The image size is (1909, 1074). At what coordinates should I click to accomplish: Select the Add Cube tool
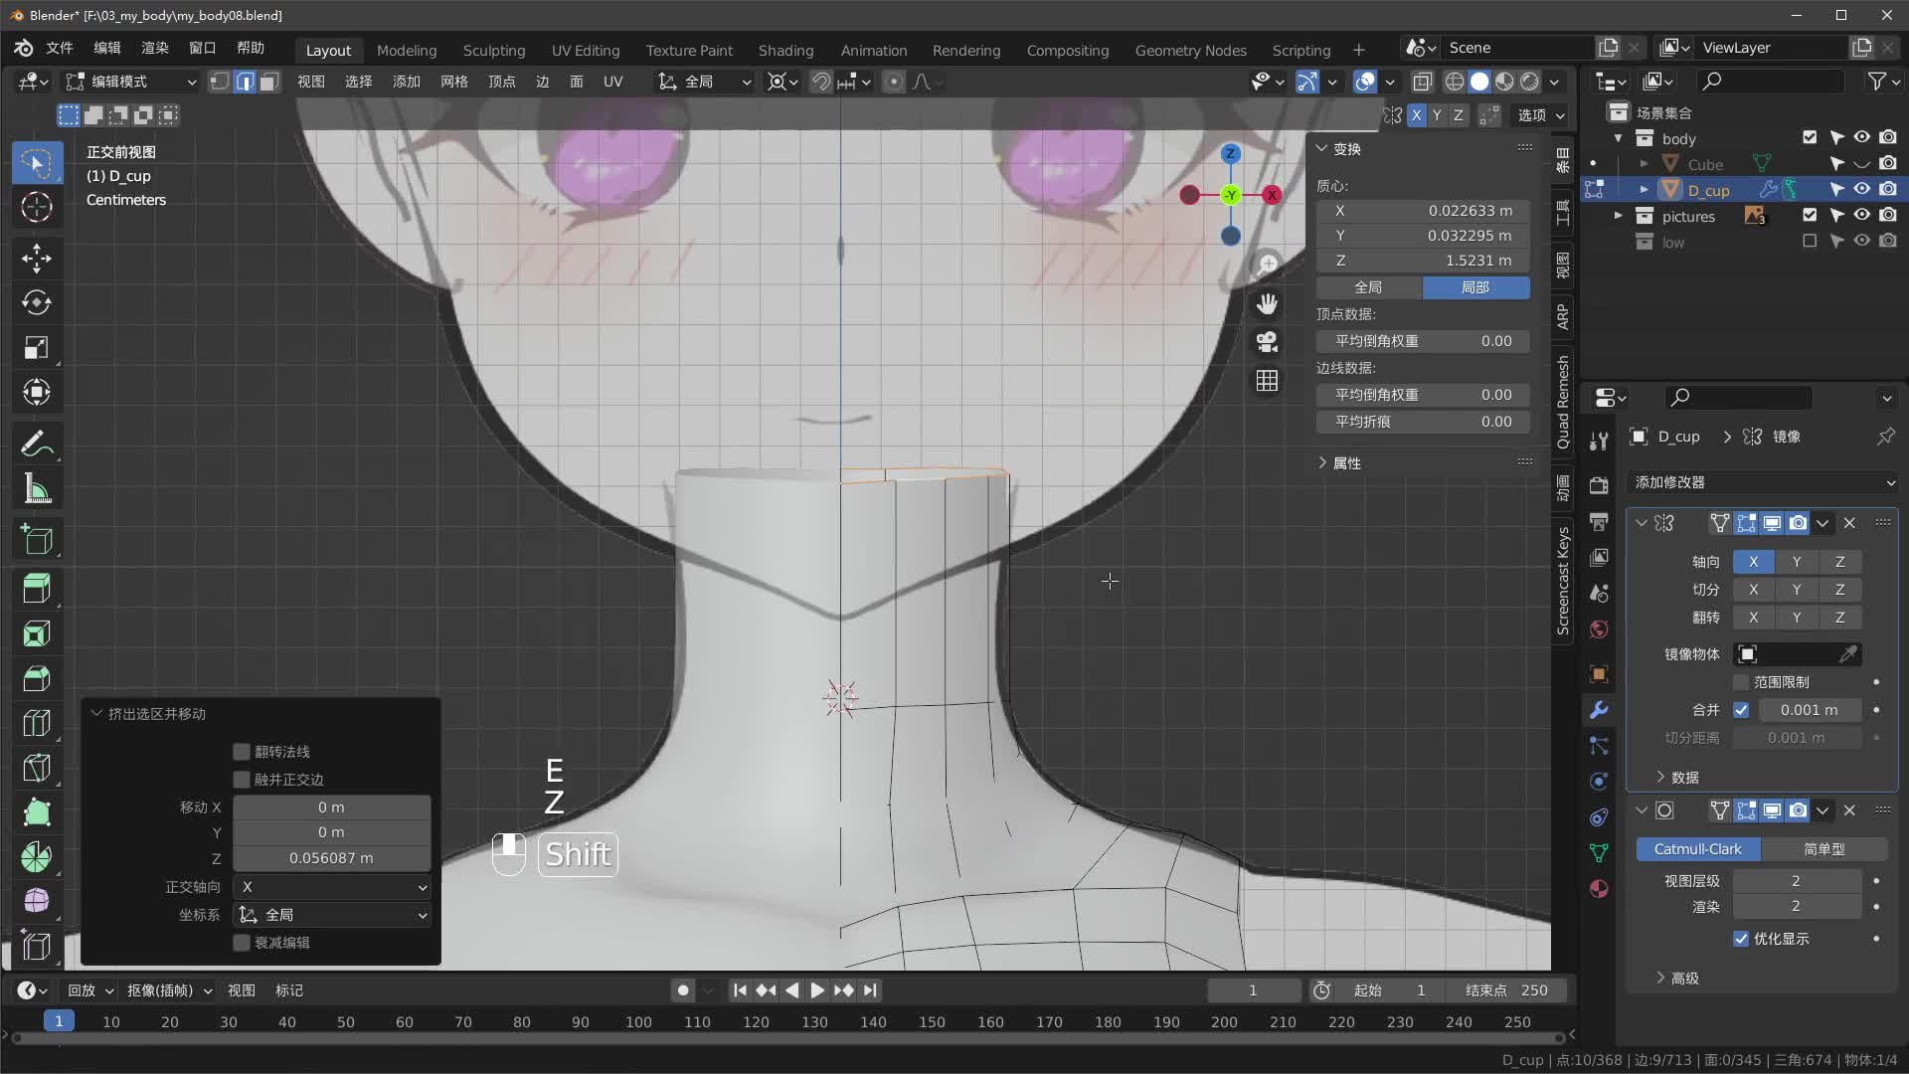[37, 540]
